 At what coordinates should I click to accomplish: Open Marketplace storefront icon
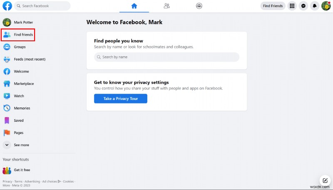(7, 84)
